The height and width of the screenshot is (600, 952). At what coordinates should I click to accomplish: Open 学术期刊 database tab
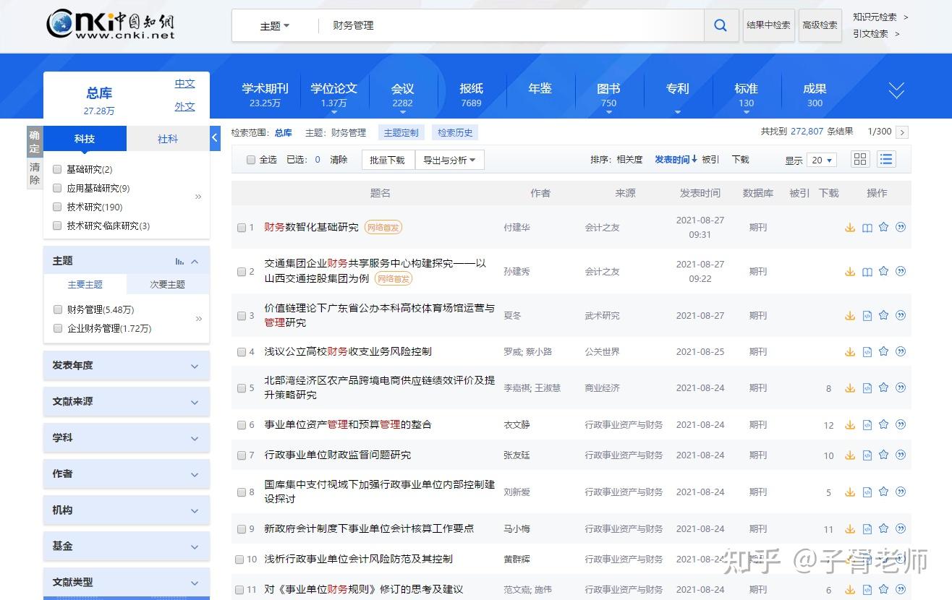point(265,94)
